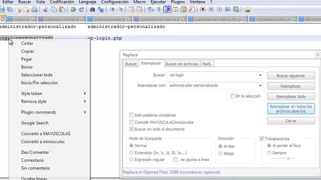Expand the 'Reemplazar con' dropdown arrow

coord(260,85)
